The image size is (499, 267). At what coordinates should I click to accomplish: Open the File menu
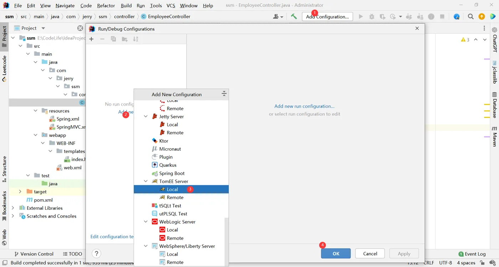(18, 6)
